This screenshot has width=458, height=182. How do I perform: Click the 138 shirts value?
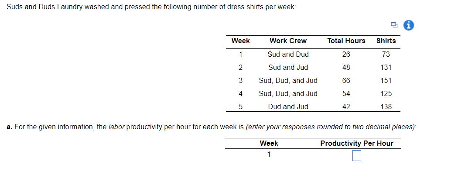pyautogui.click(x=386, y=107)
